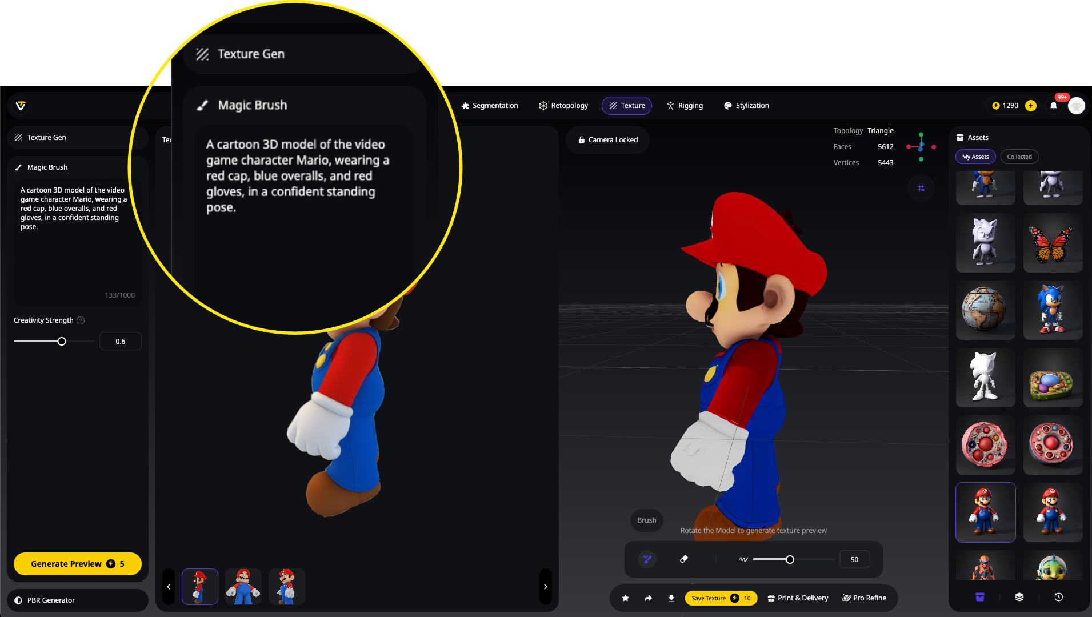Click the Creativity Strength value field 0.6
Viewport: 1092px width, 617px height.
[x=121, y=342]
